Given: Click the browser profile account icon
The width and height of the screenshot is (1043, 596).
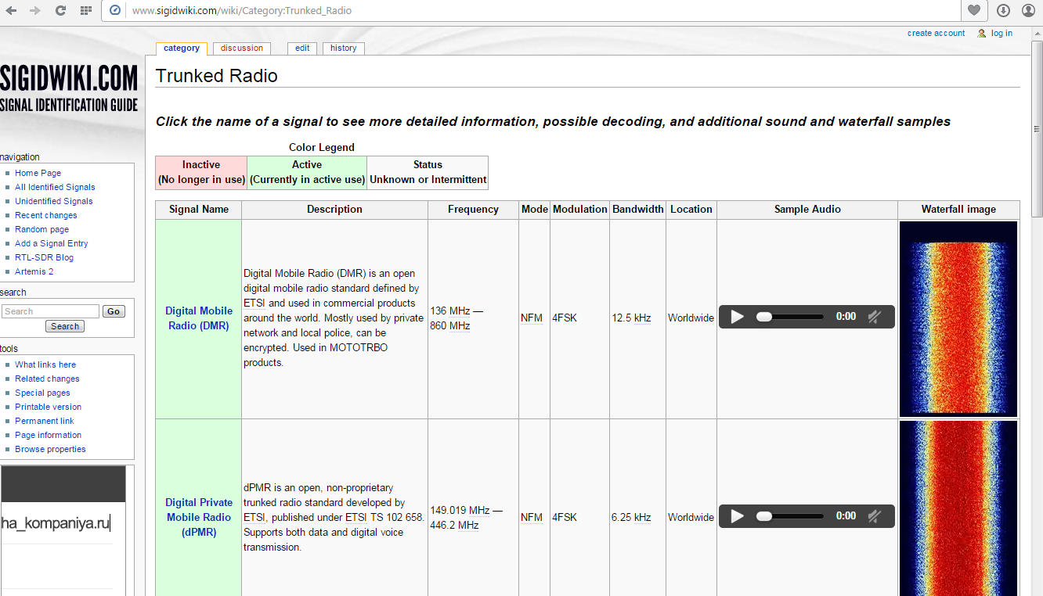Looking at the screenshot, I should (x=1028, y=11).
